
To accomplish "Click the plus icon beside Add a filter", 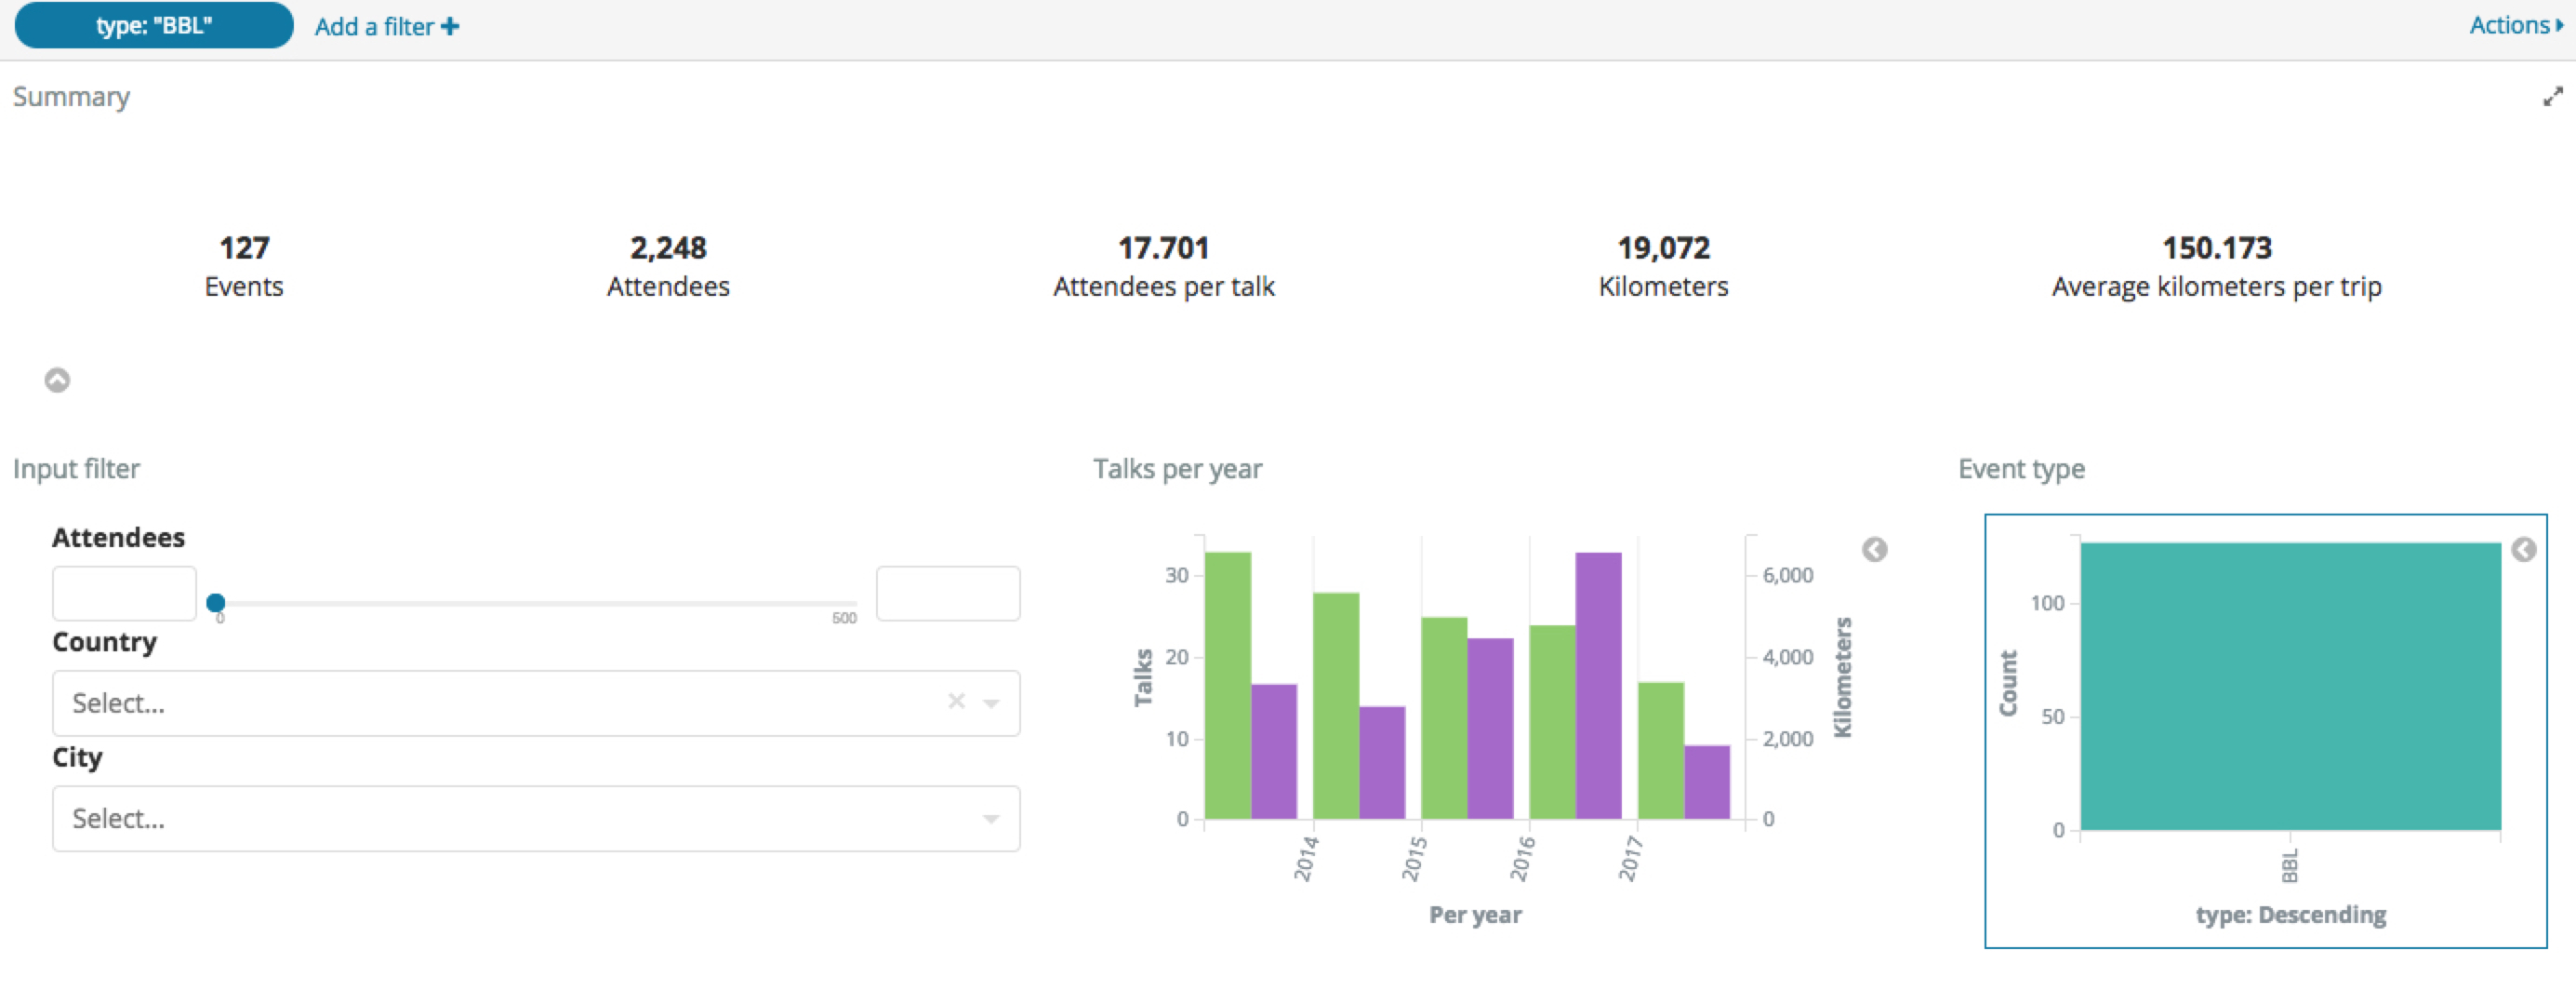I will pos(450,26).
